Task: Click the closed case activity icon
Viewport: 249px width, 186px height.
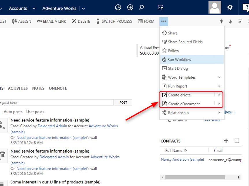Action: pos(3,125)
